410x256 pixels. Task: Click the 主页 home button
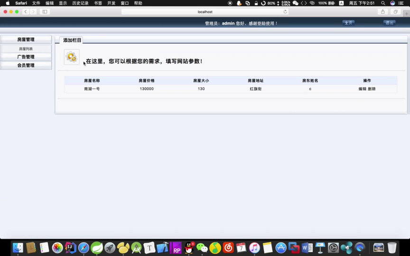coord(349,23)
